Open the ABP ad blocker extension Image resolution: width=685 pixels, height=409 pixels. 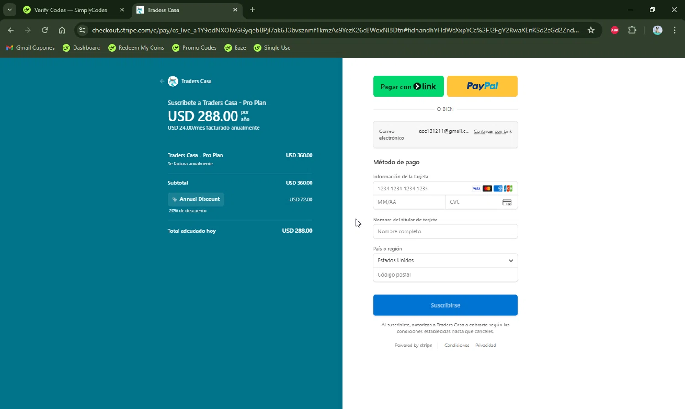click(615, 30)
